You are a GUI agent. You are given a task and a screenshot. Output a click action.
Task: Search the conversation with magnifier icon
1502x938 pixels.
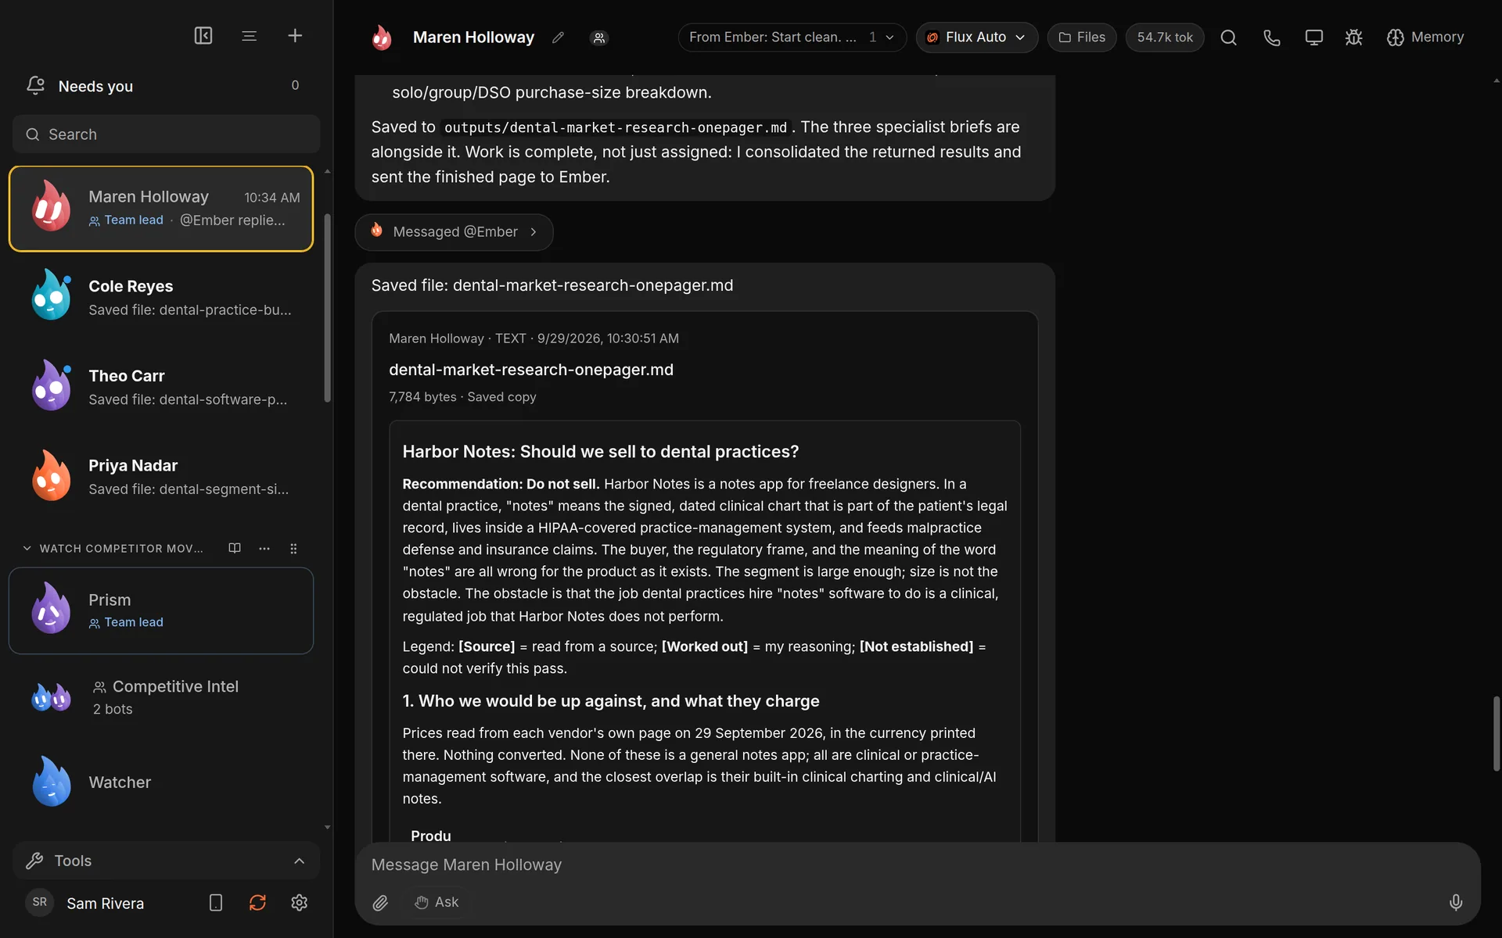pos(1229,38)
